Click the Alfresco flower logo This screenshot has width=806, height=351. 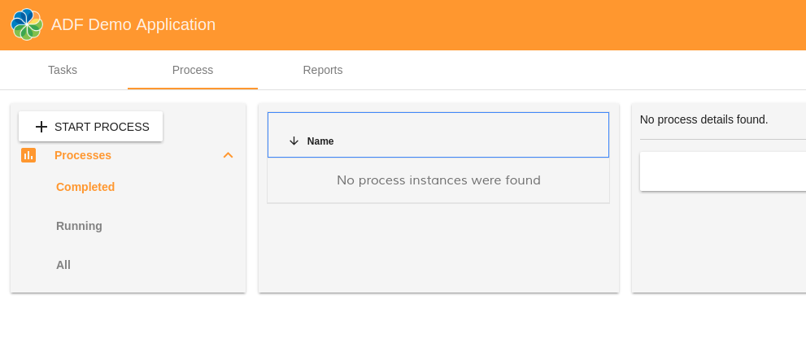[x=27, y=24]
